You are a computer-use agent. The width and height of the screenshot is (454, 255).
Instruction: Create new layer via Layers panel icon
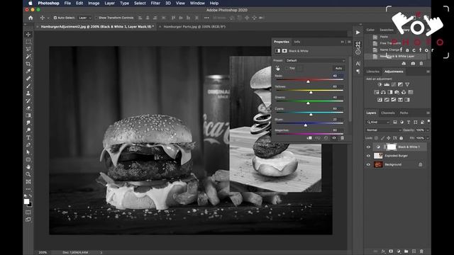414,251
